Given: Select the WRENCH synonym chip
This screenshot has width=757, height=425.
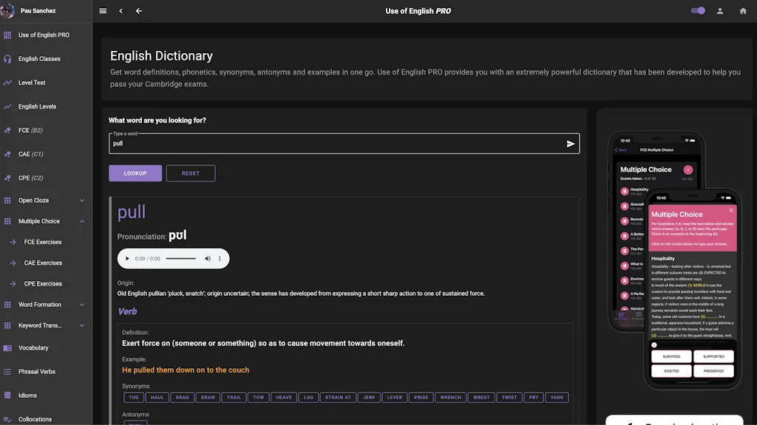Looking at the screenshot, I should [x=450, y=398].
